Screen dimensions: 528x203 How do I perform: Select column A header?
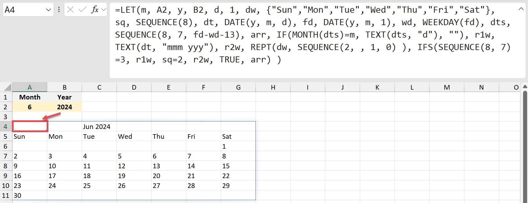pos(30,87)
